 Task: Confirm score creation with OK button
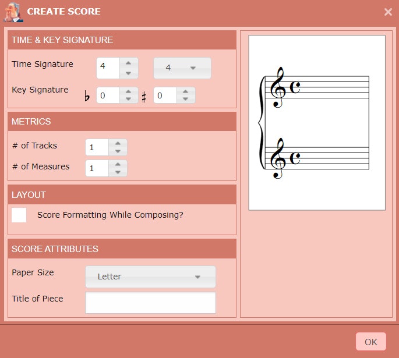[x=371, y=342]
